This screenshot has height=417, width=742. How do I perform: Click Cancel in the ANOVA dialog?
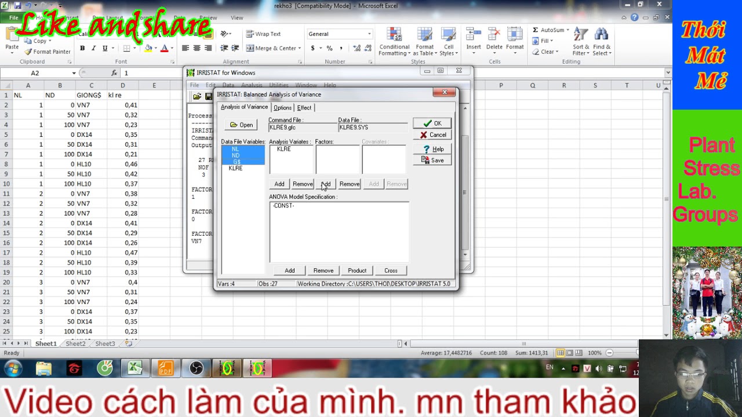tap(432, 135)
